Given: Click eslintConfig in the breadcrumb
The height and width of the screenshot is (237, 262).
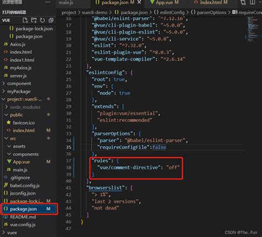Looking at the screenshot, I should pos(172,13).
